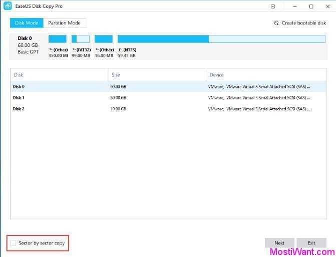
Task: Select Disk 0 row in disk list
Action: tap(160, 87)
